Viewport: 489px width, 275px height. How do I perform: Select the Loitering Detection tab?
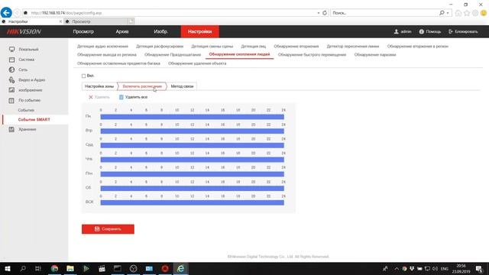pyautogui.click(x=173, y=54)
